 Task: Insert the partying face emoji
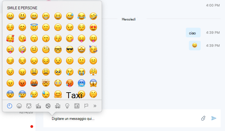tap(93, 50)
